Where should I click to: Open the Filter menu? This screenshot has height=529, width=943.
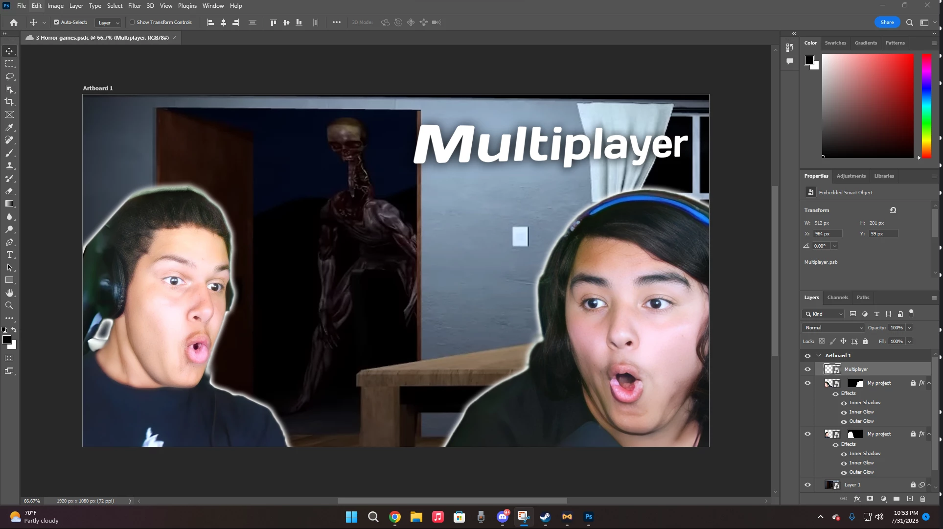pos(134,6)
